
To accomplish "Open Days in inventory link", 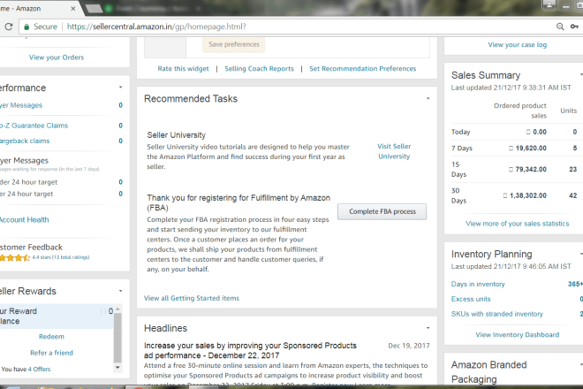I will [x=478, y=284].
